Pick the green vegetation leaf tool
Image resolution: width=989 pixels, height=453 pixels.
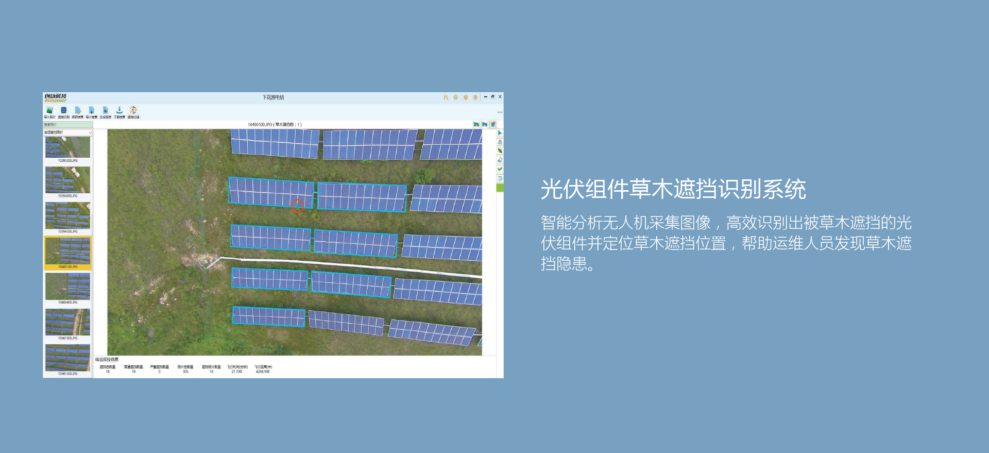[x=500, y=151]
